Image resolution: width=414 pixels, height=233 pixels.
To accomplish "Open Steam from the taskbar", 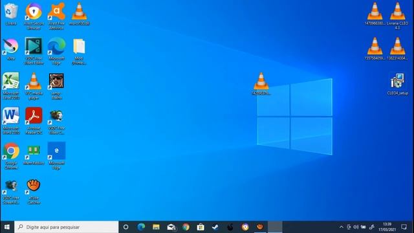I will (x=215, y=227).
